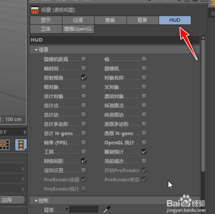Enable the 所选取点 checkbox

click(x=144, y=105)
